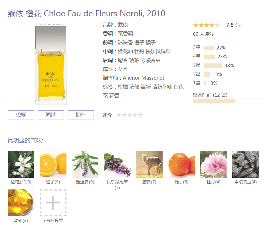
Task: Open brand 蔻依 link
Action: [x=123, y=25]
